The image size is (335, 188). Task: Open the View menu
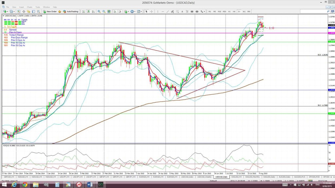14,7
